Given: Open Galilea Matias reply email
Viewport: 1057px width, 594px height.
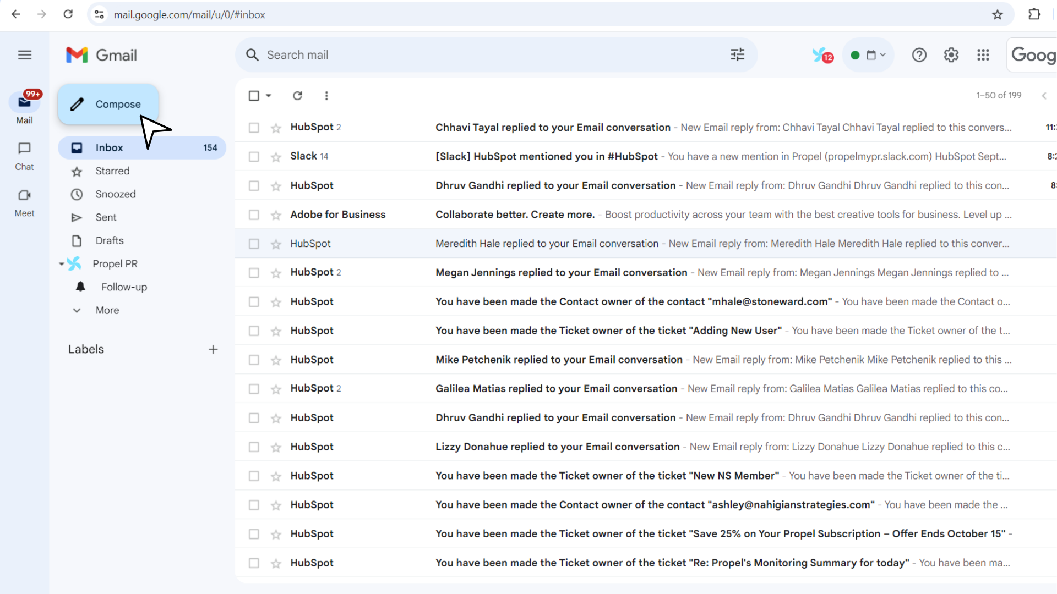Looking at the screenshot, I should click(646, 389).
